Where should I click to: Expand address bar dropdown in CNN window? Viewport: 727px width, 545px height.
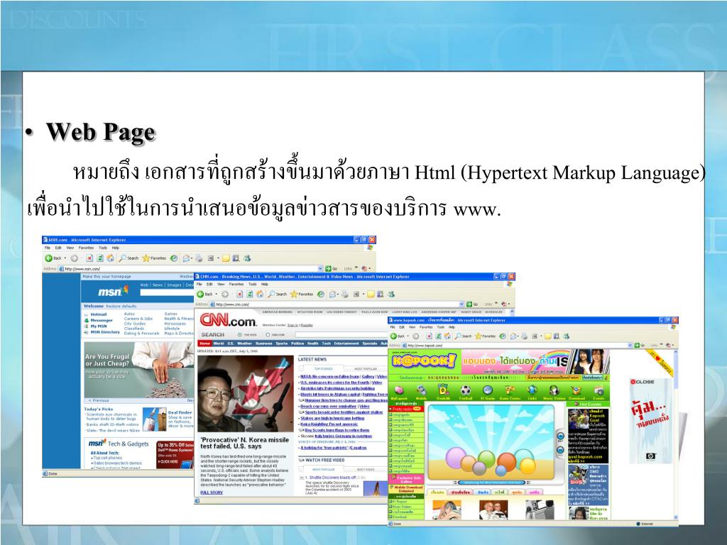coord(461,304)
